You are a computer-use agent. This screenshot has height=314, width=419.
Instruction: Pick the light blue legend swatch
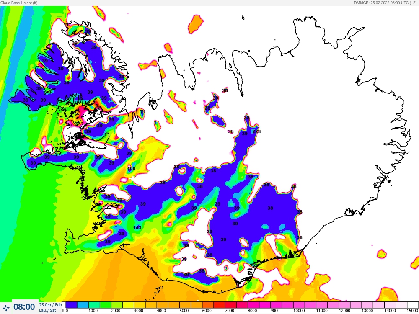tap(83, 305)
